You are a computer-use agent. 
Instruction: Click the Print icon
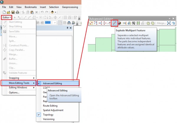[x=17, y=12]
